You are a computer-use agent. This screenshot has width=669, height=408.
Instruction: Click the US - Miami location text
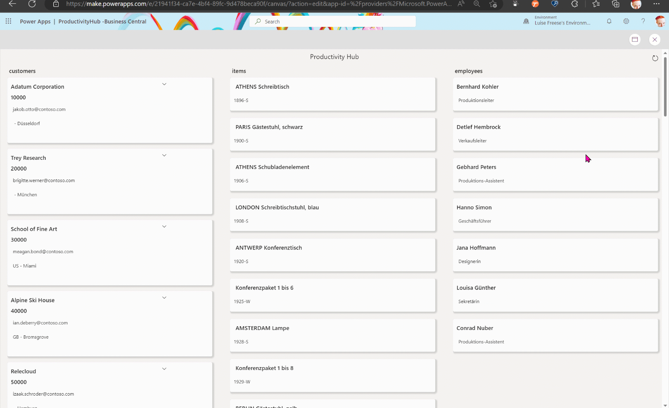click(24, 266)
